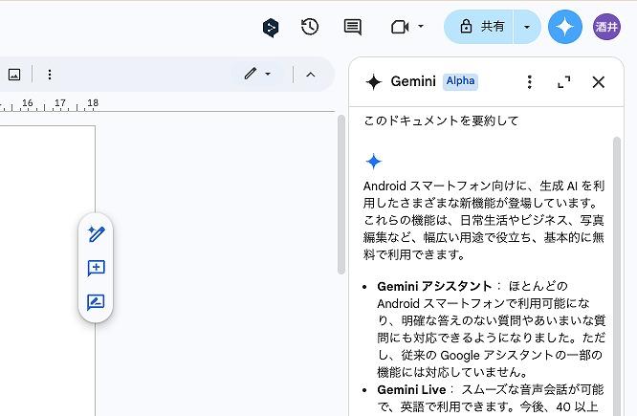Suggest edits bubble icon

[96, 302]
